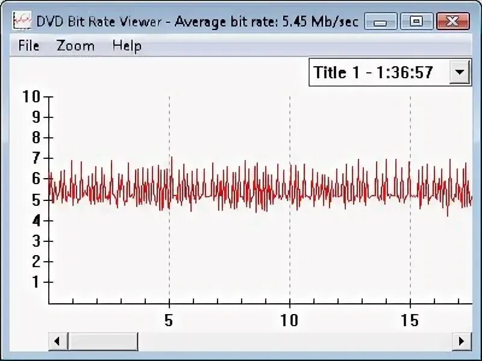
Task: Click the y-axis label 3
Action: click(36, 241)
